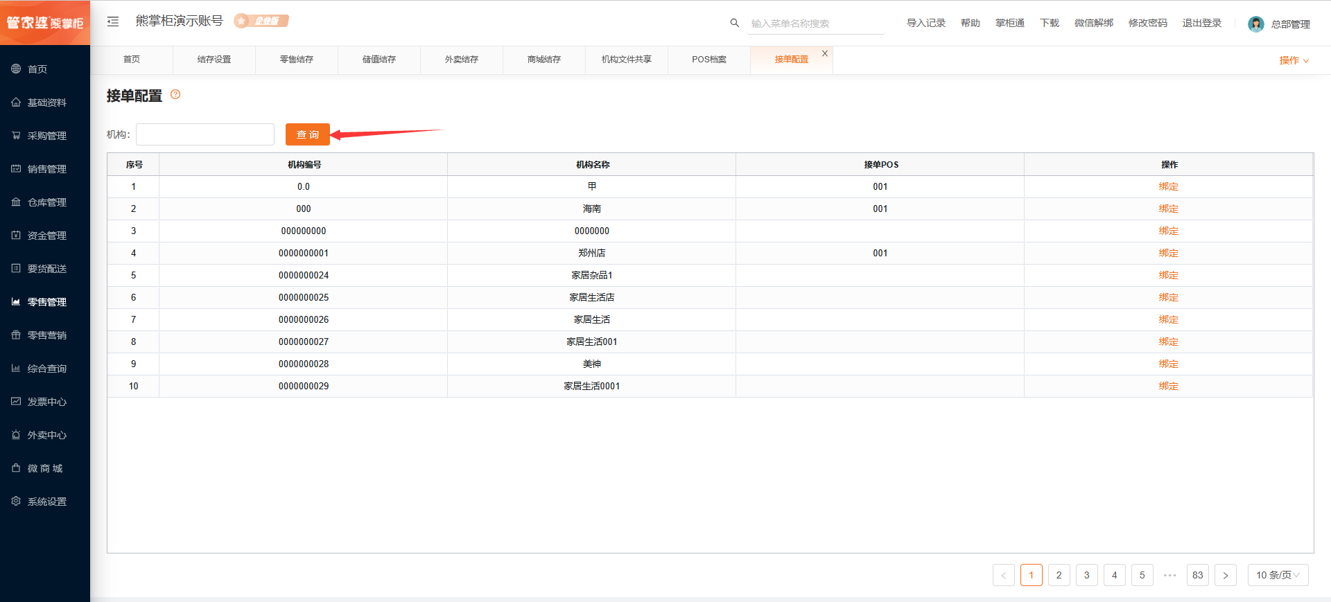The width and height of the screenshot is (1331, 602).
Task: Go to page 2
Action: 1059,575
